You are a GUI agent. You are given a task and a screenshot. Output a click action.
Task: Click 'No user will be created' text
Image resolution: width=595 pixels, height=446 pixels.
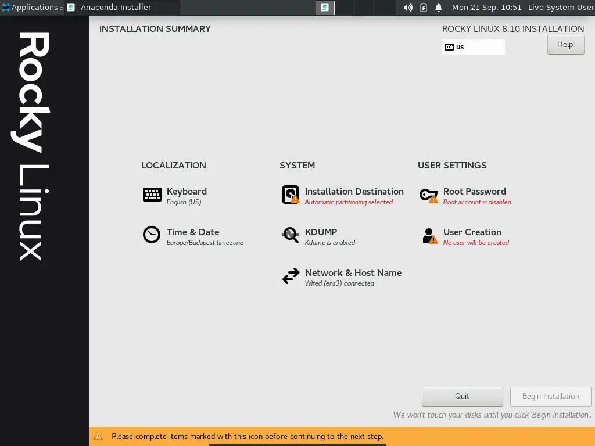point(476,243)
